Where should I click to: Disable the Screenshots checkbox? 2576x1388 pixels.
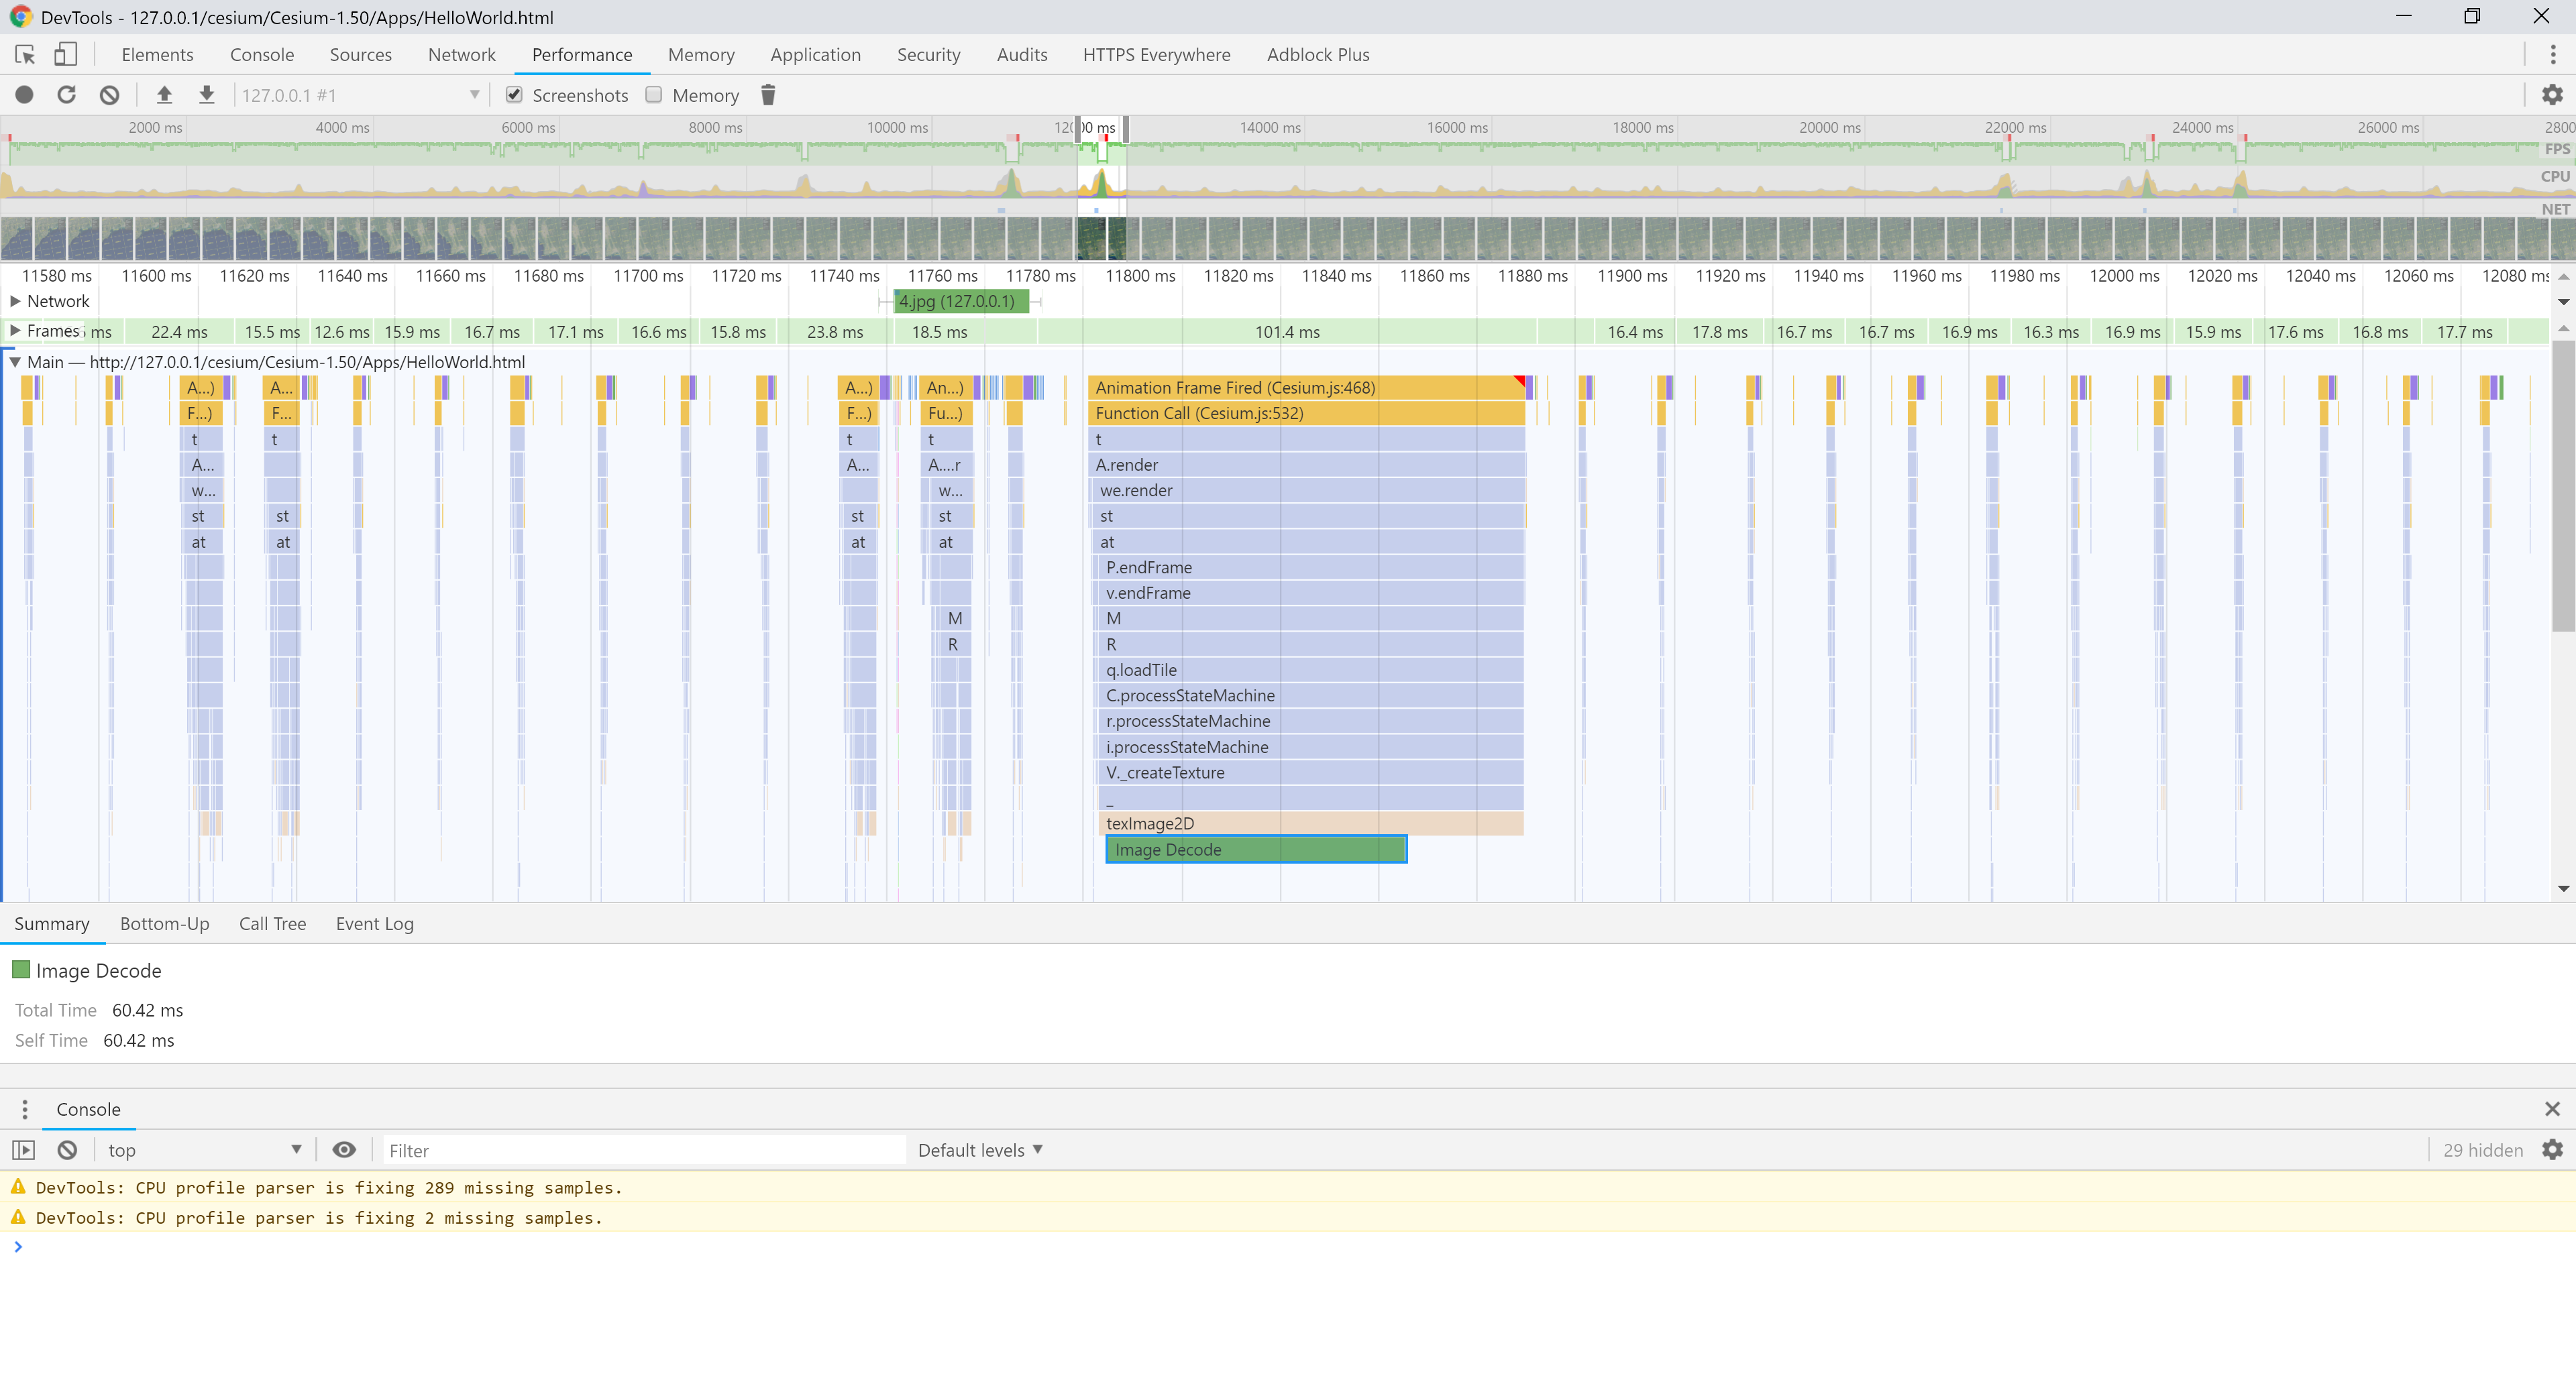(x=514, y=95)
